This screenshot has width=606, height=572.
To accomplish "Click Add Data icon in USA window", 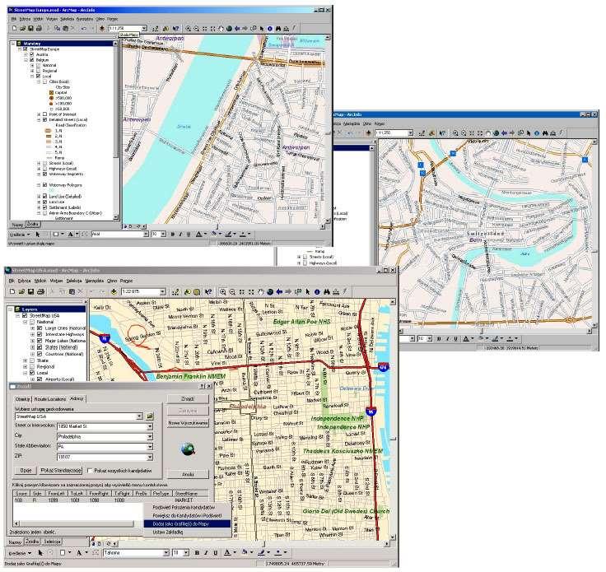I will 114,291.
